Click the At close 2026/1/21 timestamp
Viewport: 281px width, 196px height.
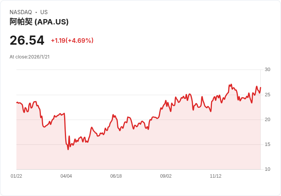(x=30, y=57)
